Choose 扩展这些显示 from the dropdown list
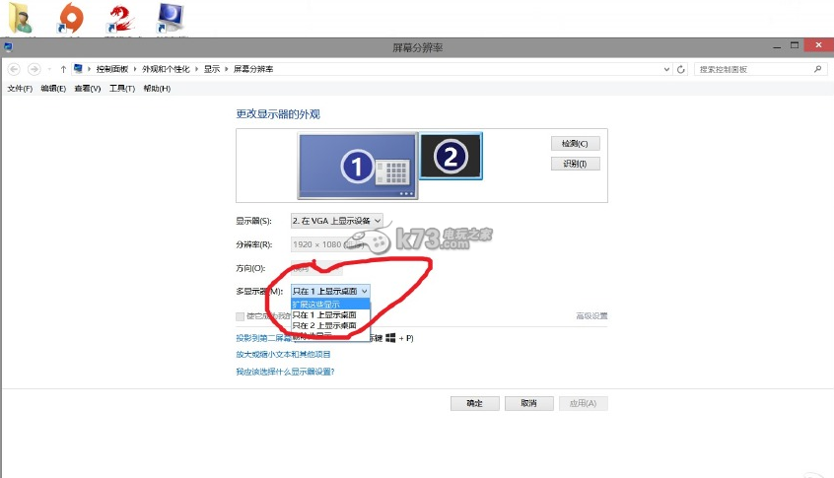 (330, 304)
